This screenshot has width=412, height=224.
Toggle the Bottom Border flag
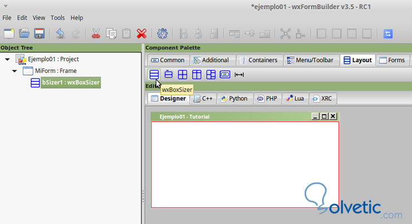pos(367,33)
